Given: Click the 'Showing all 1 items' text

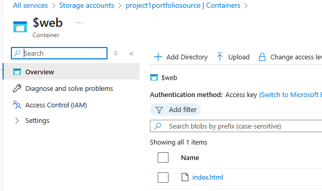Looking at the screenshot, I should tap(178, 142).
